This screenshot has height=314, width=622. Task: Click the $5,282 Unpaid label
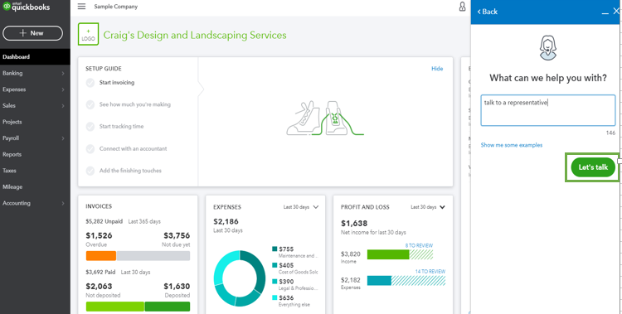coord(104,221)
